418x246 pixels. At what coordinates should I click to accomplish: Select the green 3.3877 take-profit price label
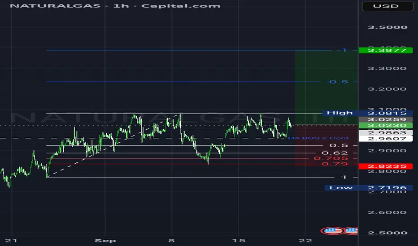[x=385, y=50]
